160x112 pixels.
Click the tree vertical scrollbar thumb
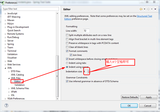57,76
